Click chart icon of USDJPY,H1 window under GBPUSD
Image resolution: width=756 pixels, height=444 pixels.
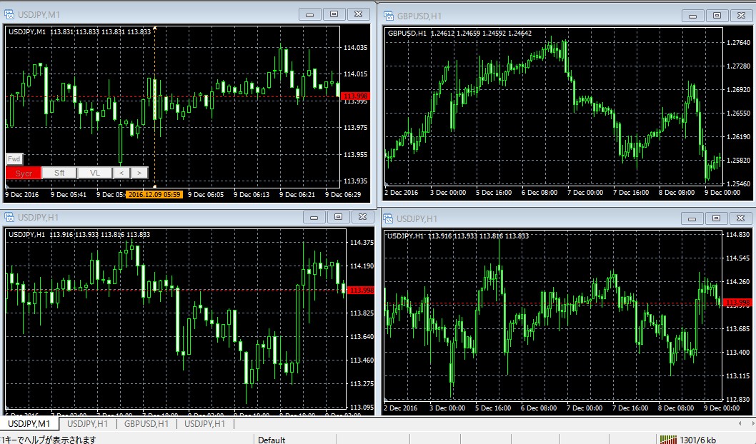[388, 218]
